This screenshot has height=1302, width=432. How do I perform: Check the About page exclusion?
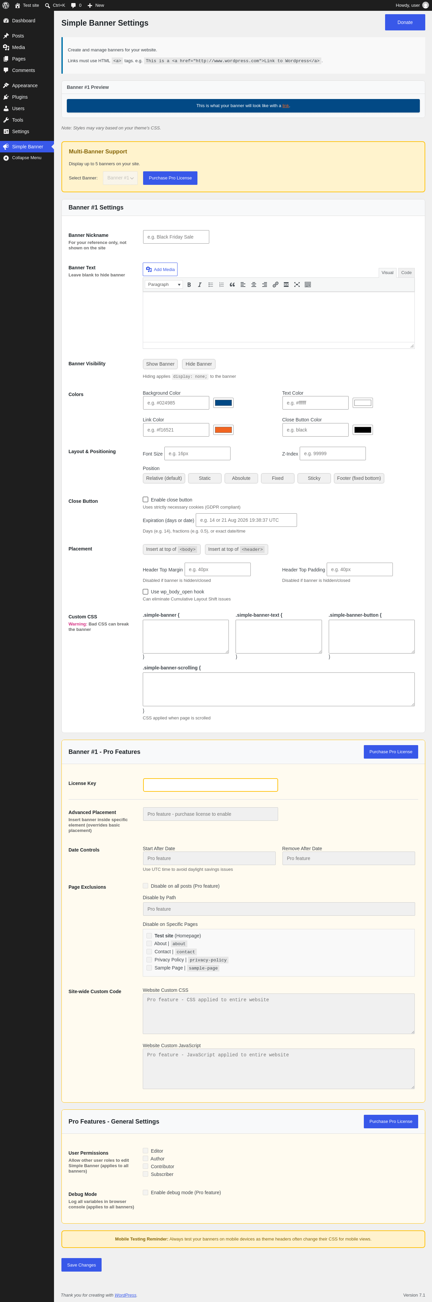pyautogui.click(x=149, y=943)
